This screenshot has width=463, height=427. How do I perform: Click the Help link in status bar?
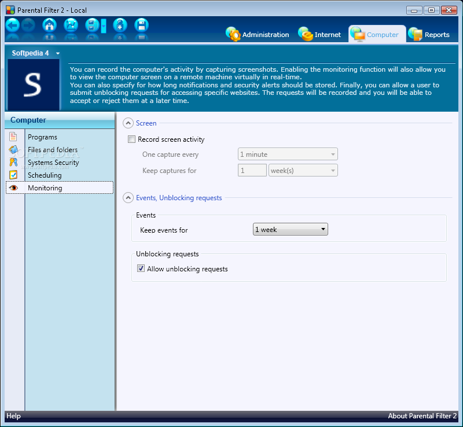click(x=13, y=416)
